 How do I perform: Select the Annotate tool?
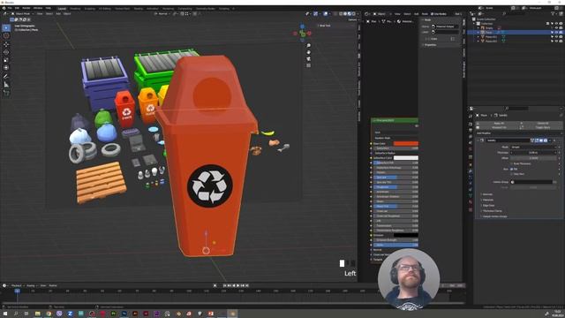pos(6,77)
